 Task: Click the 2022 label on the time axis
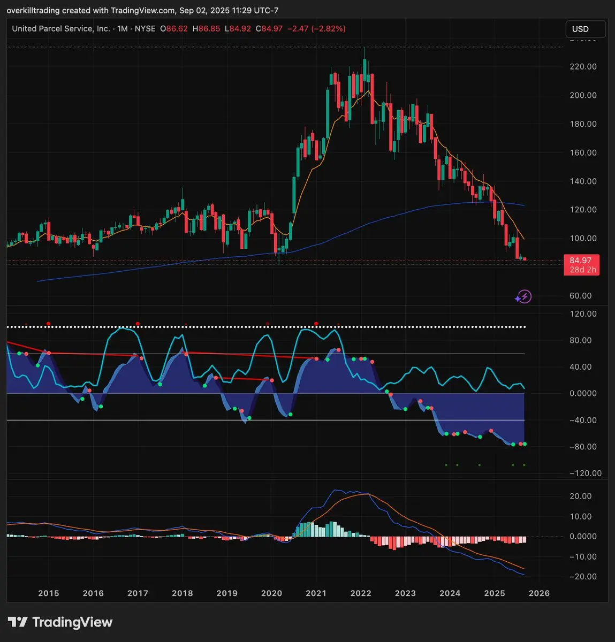[361, 593]
